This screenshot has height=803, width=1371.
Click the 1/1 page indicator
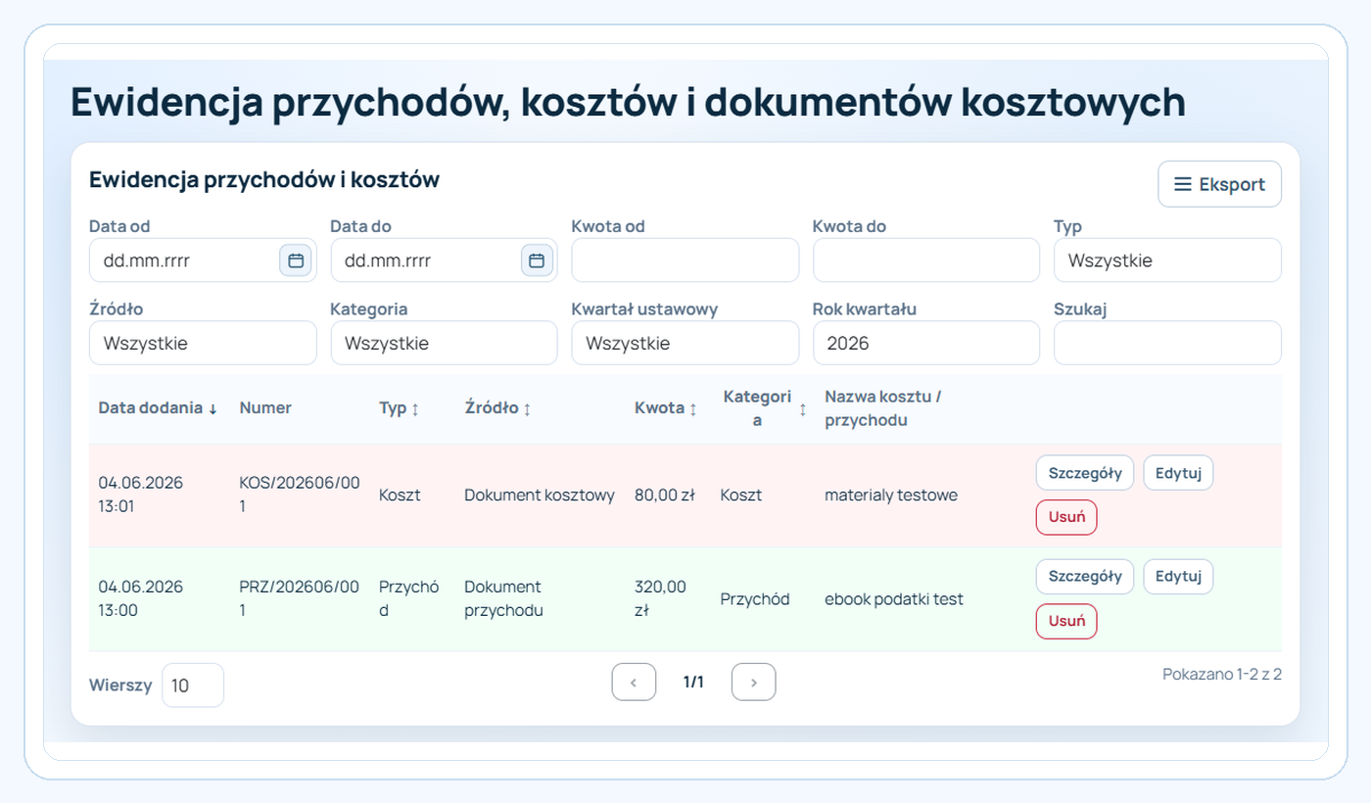(x=693, y=683)
